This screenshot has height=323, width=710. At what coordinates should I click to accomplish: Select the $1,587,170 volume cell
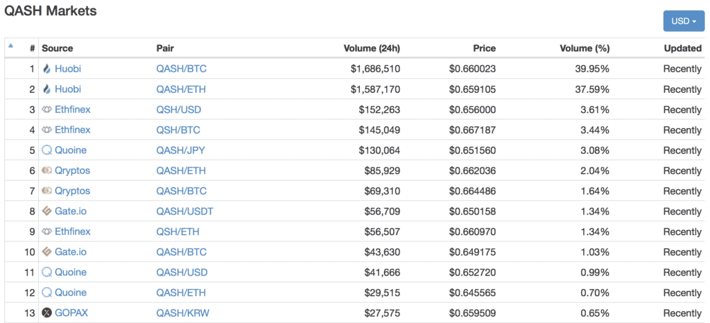(x=375, y=89)
